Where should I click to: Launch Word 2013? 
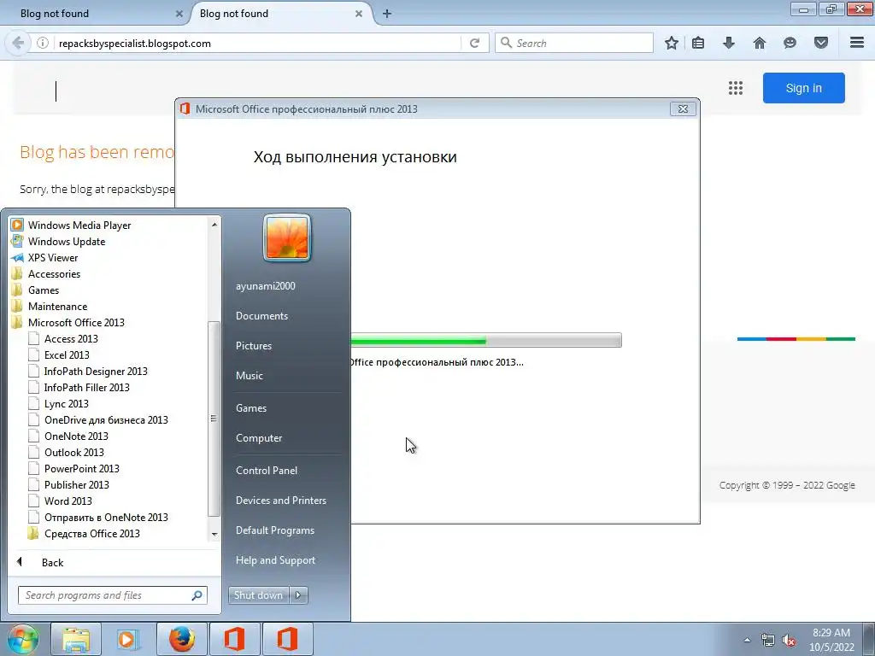pyautogui.click(x=68, y=501)
